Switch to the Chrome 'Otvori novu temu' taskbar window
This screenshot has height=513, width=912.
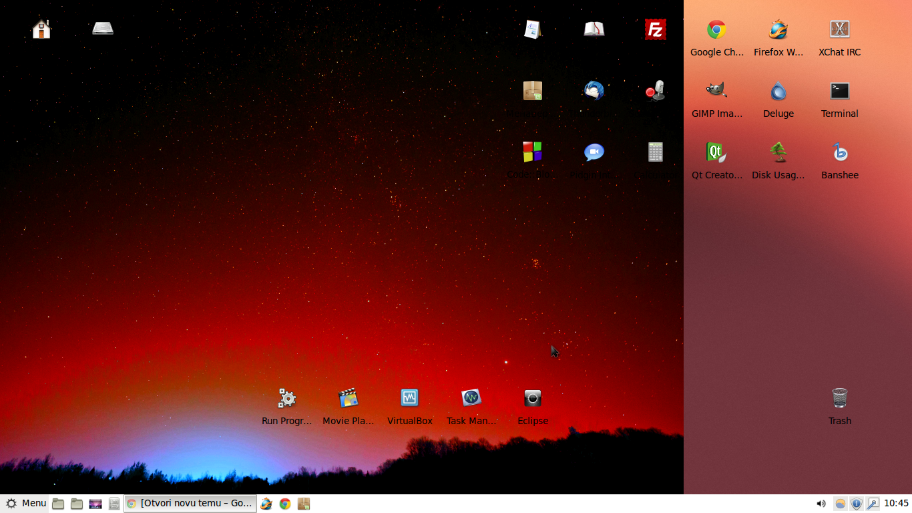pyautogui.click(x=190, y=504)
